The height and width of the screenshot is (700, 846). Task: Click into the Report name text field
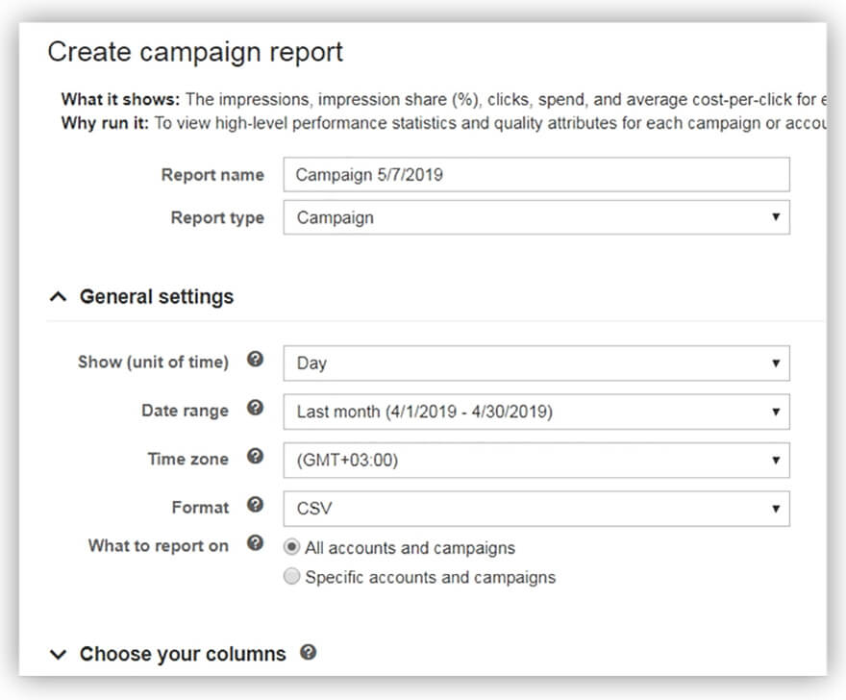coord(535,175)
